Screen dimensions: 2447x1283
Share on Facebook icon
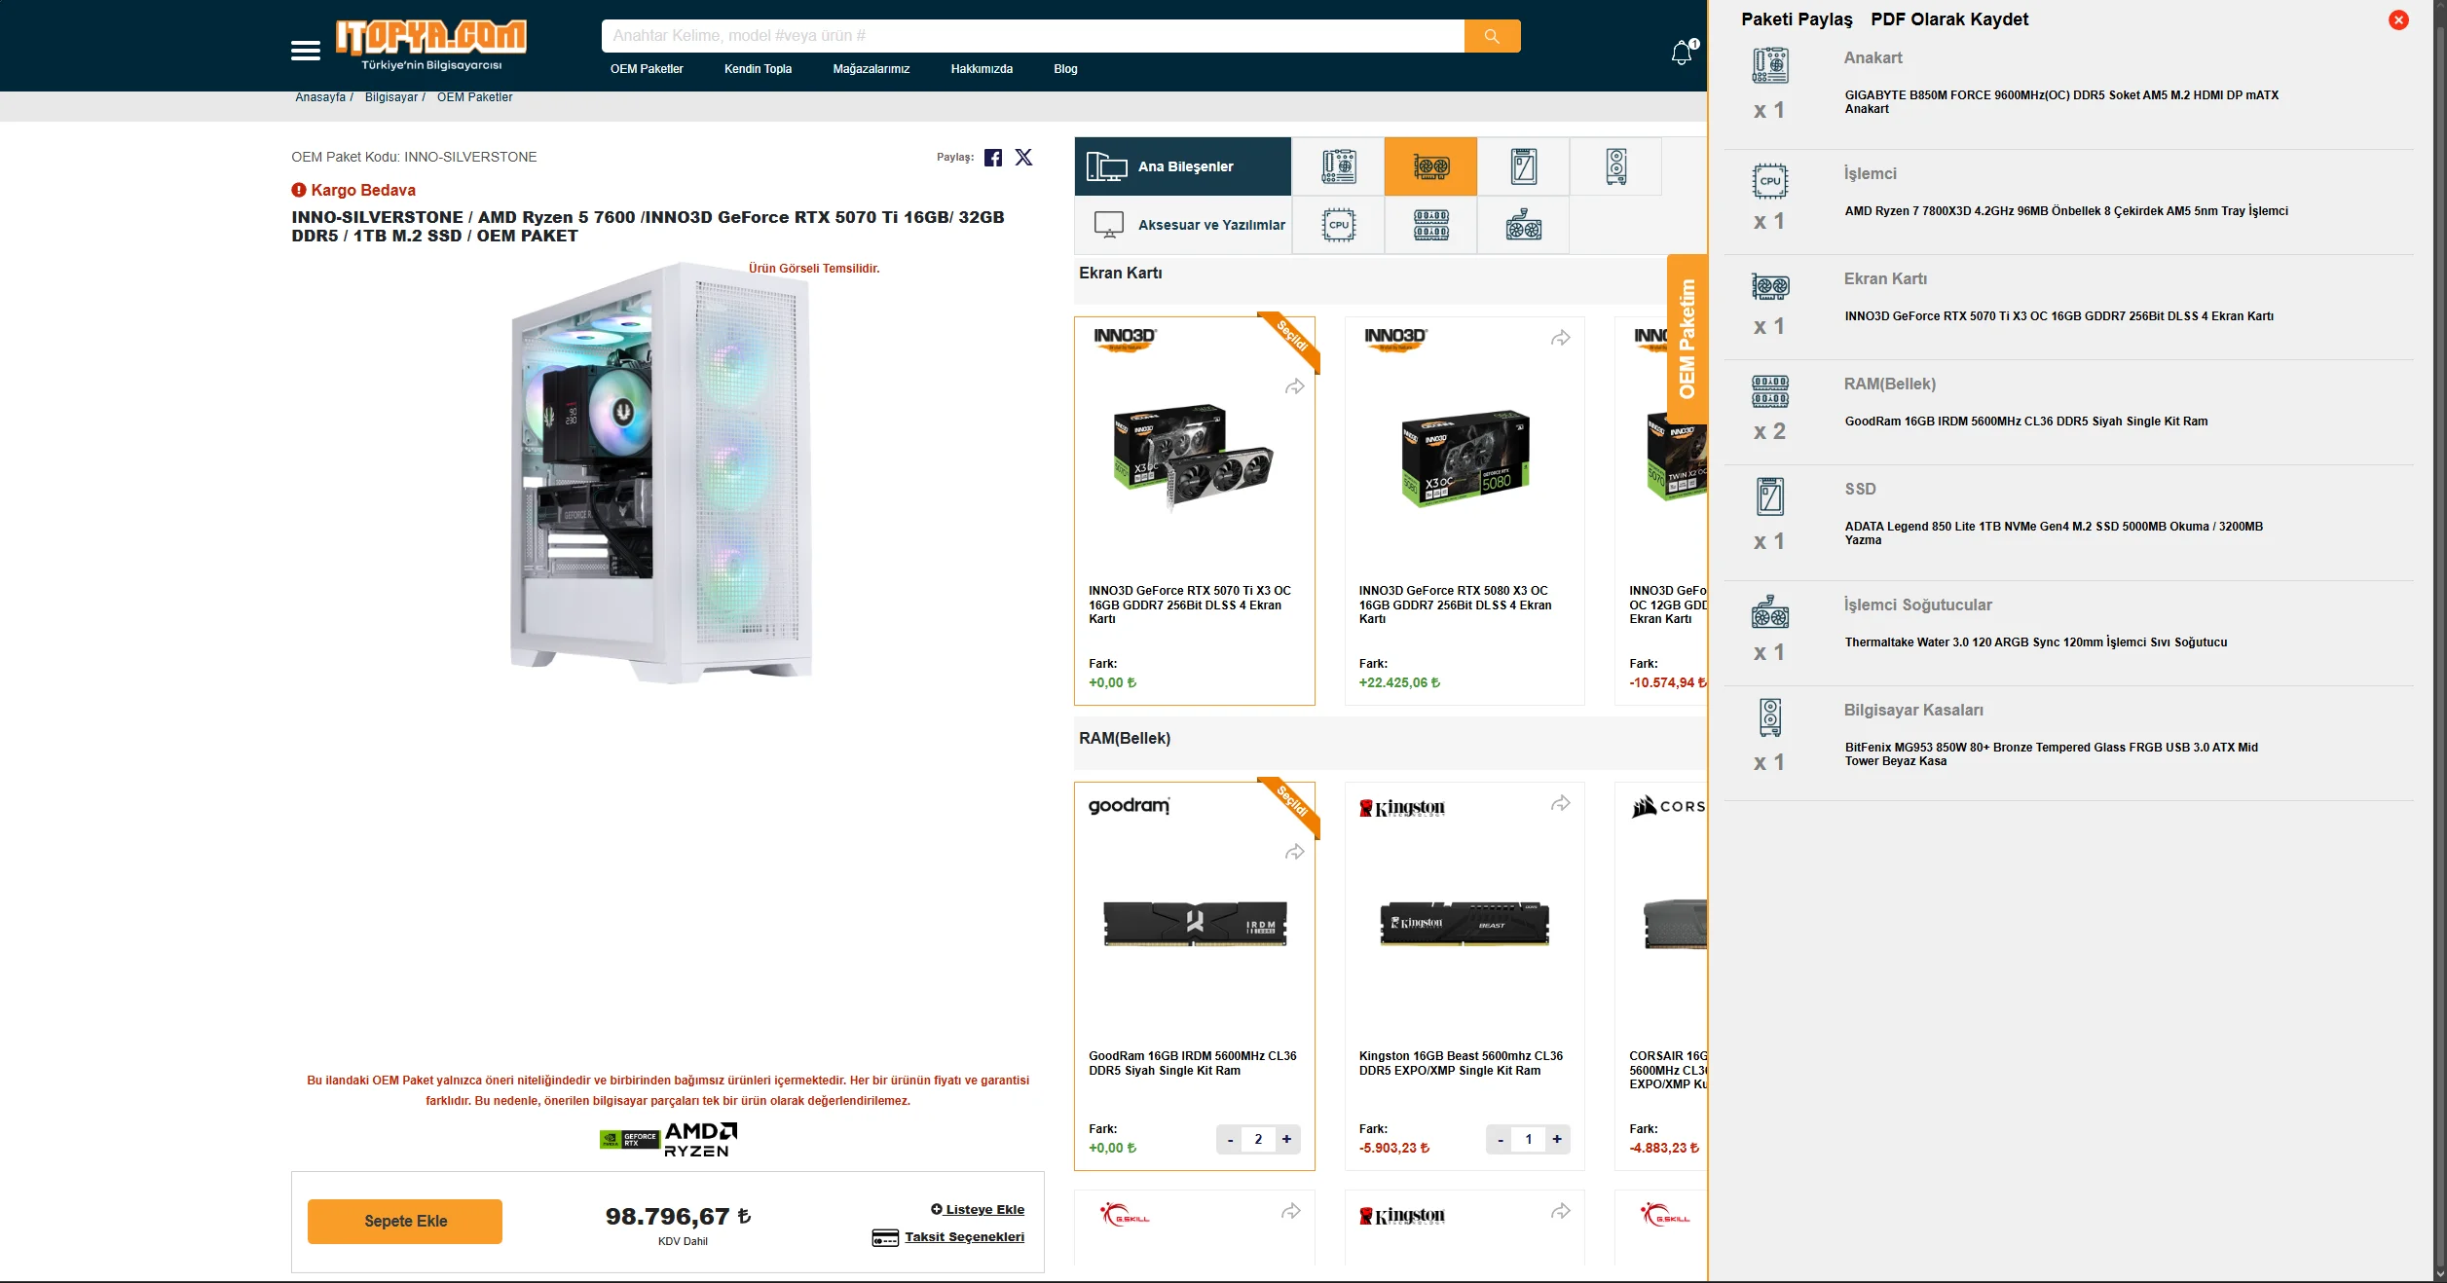coord(993,158)
